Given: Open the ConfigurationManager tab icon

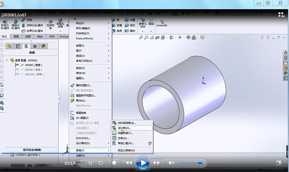Looking at the screenshot, I should [26, 46].
